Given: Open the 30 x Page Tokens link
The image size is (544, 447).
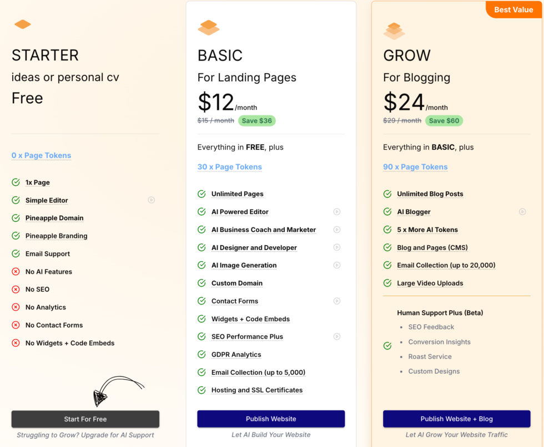Looking at the screenshot, I should coord(229,166).
